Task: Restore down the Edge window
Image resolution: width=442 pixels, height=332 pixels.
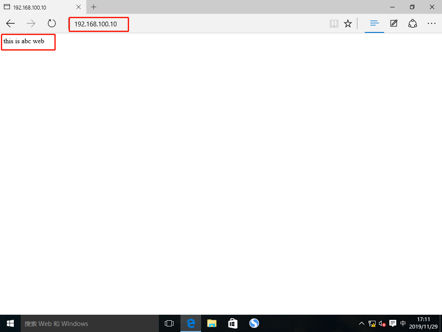Action: 412,7
